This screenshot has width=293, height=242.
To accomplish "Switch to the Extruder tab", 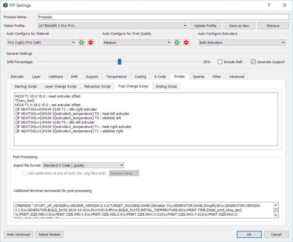I will coord(17,77).
